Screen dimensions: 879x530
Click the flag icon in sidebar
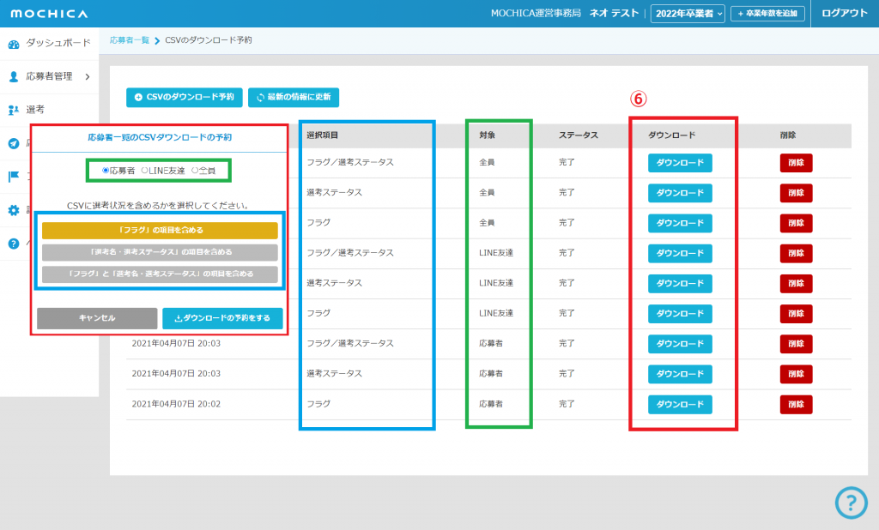click(14, 177)
